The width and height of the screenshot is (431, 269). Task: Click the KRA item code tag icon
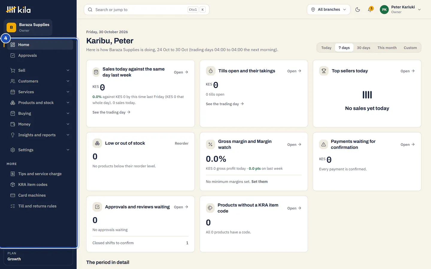tap(210, 208)
